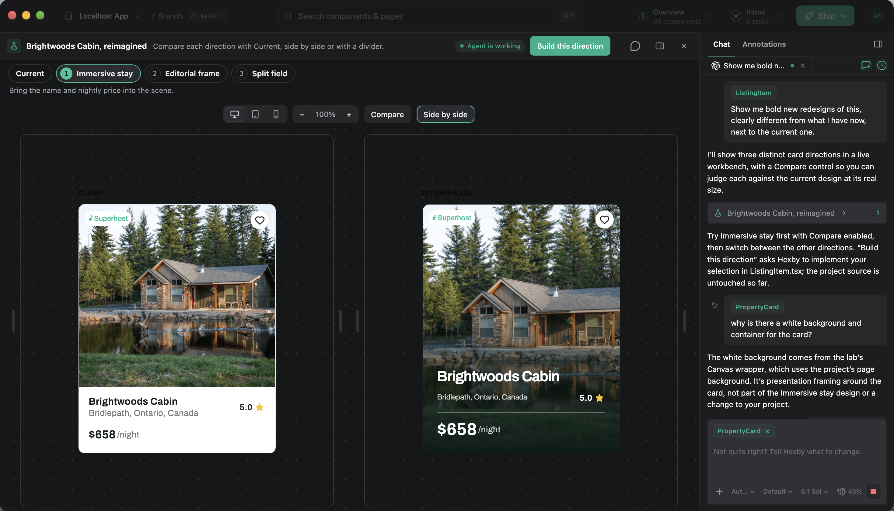894x511 pixels.
Task: Collapse the chat sidebar panel icon
Action: click(878, 44)
